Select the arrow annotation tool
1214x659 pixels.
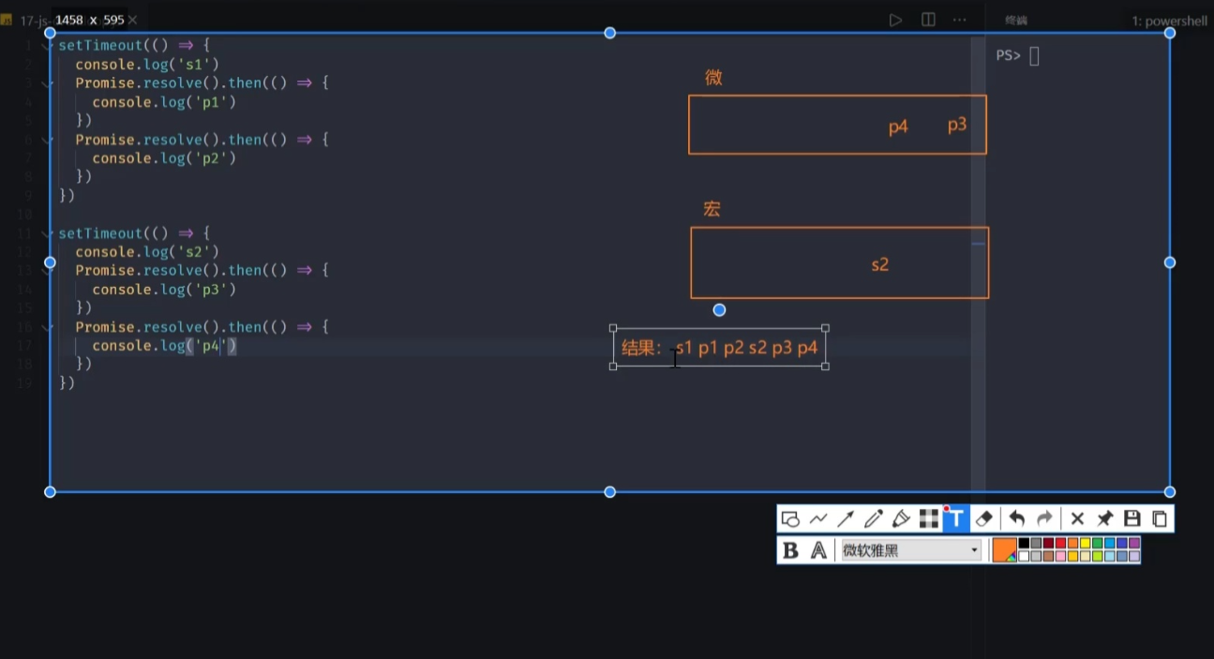(x=846, y=519)
